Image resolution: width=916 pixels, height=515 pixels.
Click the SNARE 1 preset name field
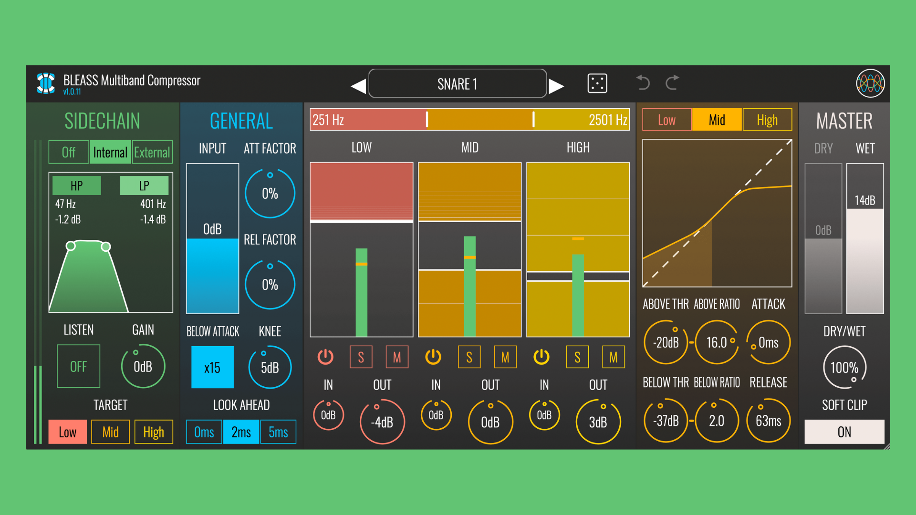(x=458, y=83)
